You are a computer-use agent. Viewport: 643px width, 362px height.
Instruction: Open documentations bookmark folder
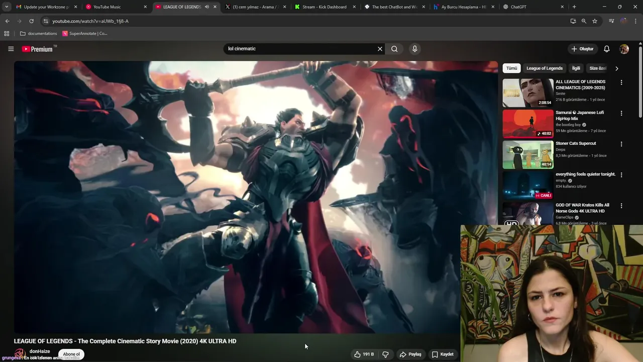38,34
